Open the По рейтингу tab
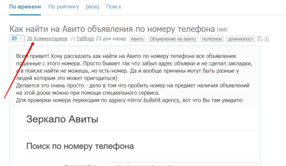 pyautogui.click(x=63, y=7)
